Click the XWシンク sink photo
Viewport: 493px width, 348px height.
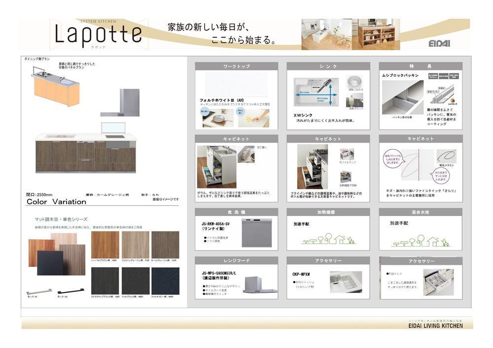316,93
